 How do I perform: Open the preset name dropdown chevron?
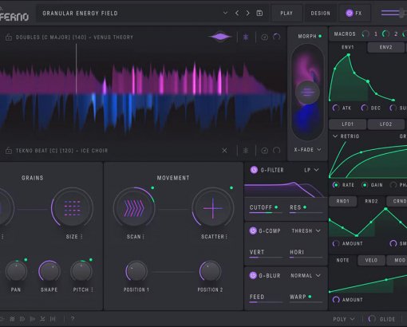pyautogui.click(x=225, y=13)
